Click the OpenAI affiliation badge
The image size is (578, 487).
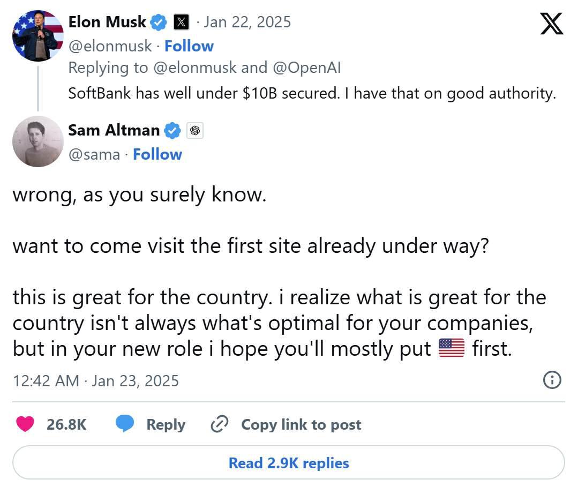tap(195, 130)
